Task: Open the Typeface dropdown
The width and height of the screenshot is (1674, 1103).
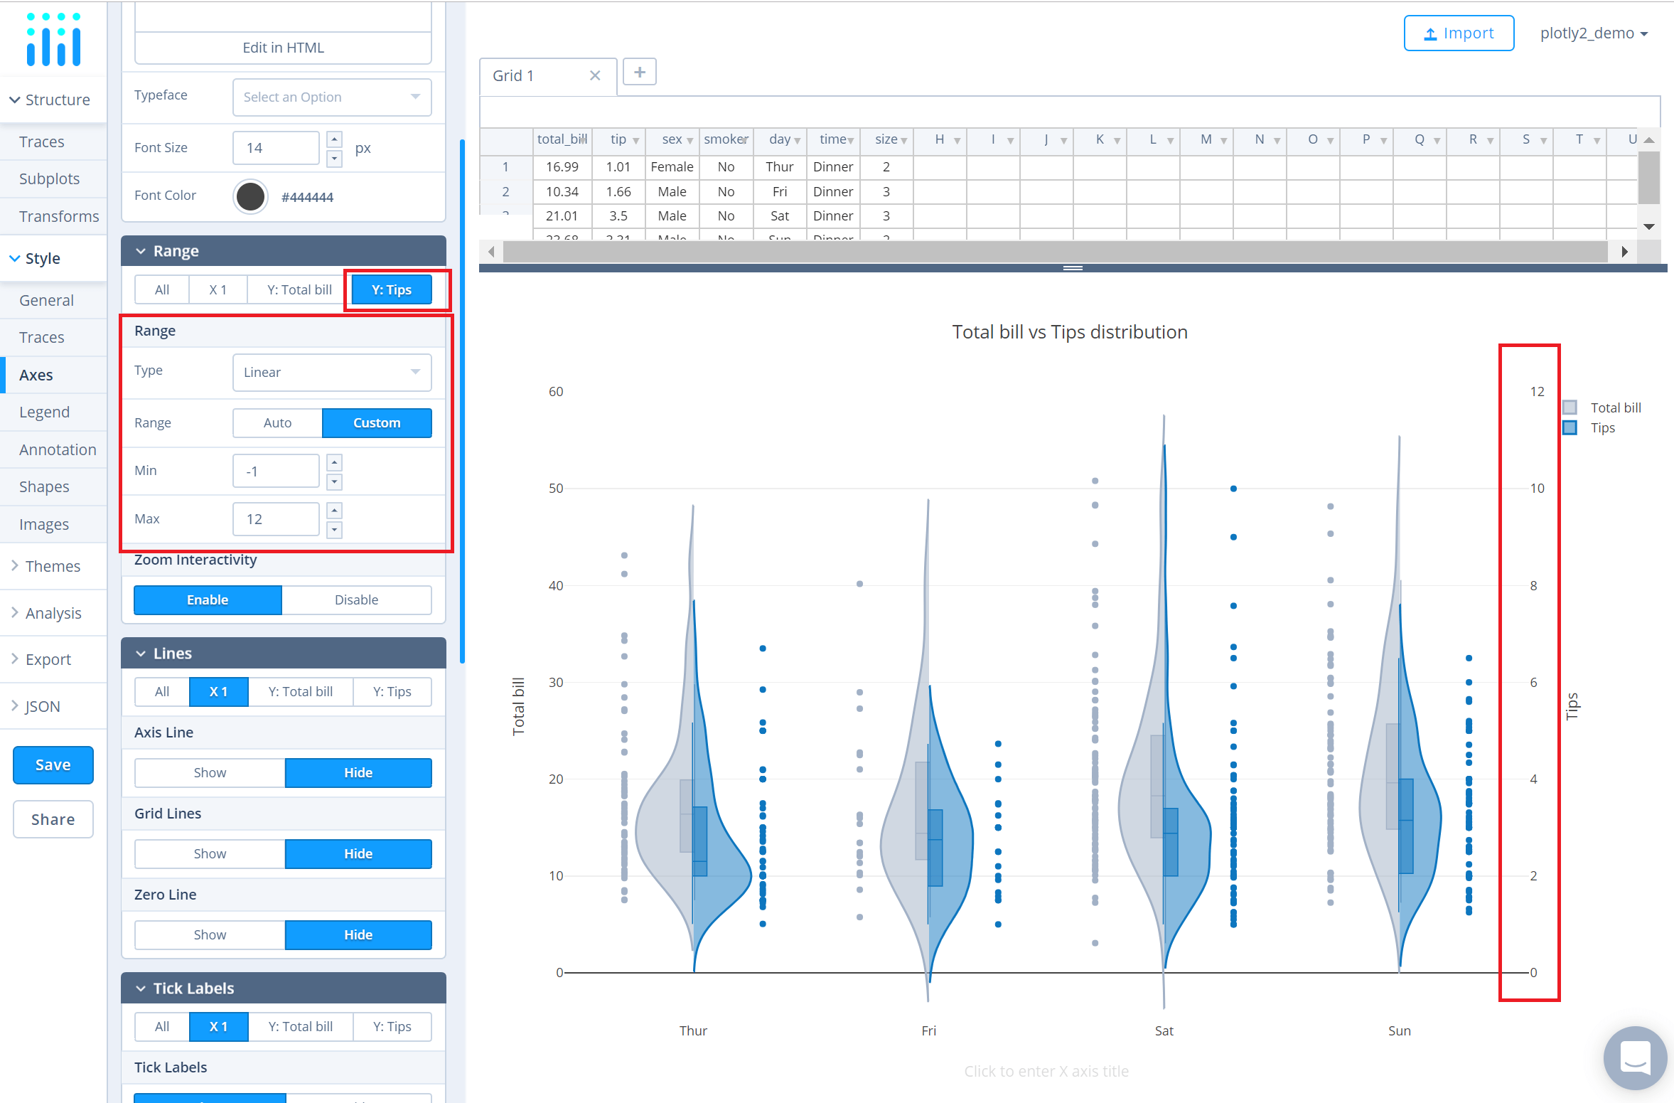Action: pos(331,97)
